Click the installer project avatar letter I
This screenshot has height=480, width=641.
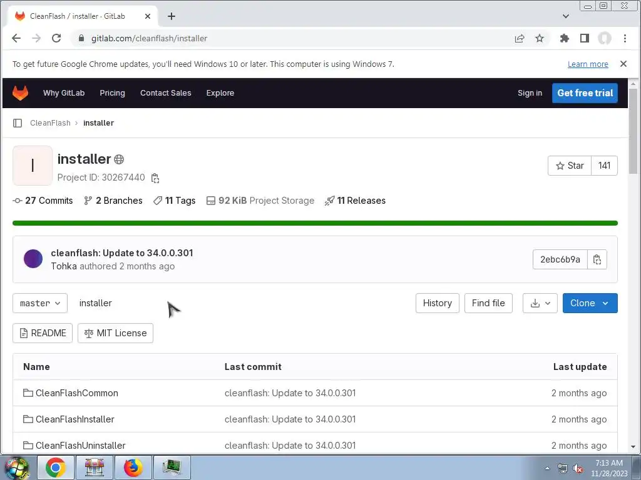(x=33, y=166)
